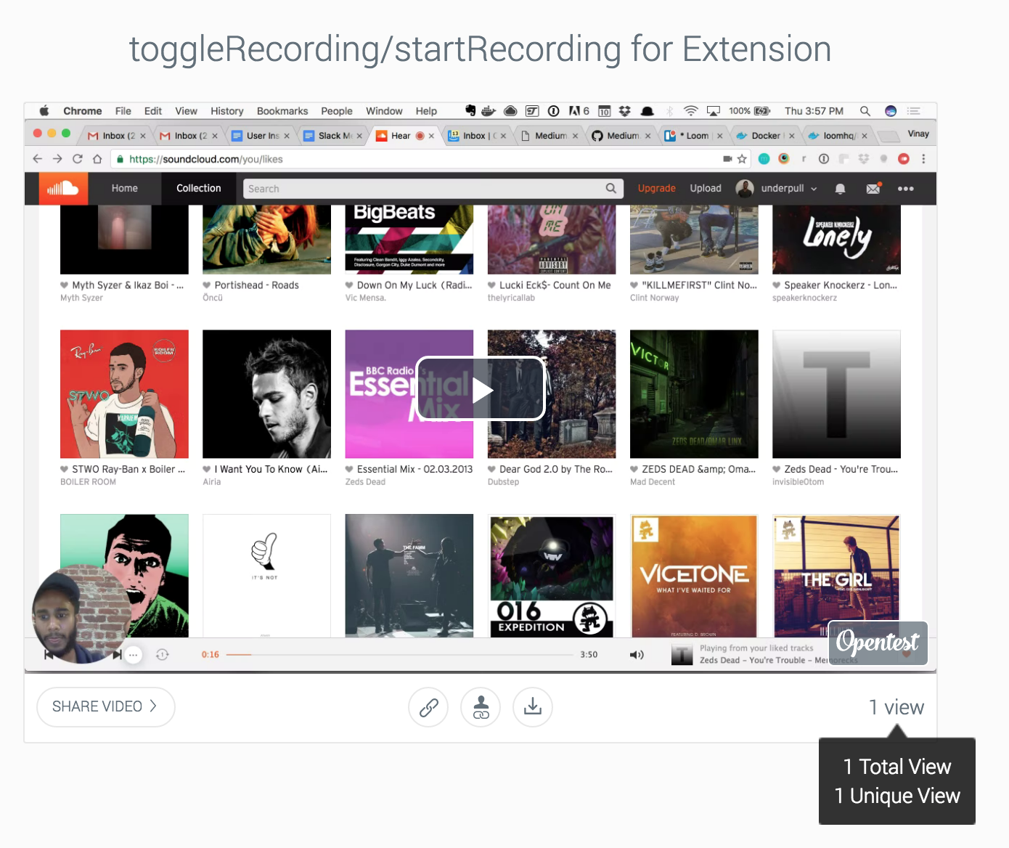Toggle like on 'Zeds Dead - You're Trou...'
The image size is (1009, 848).
point(777,469)
